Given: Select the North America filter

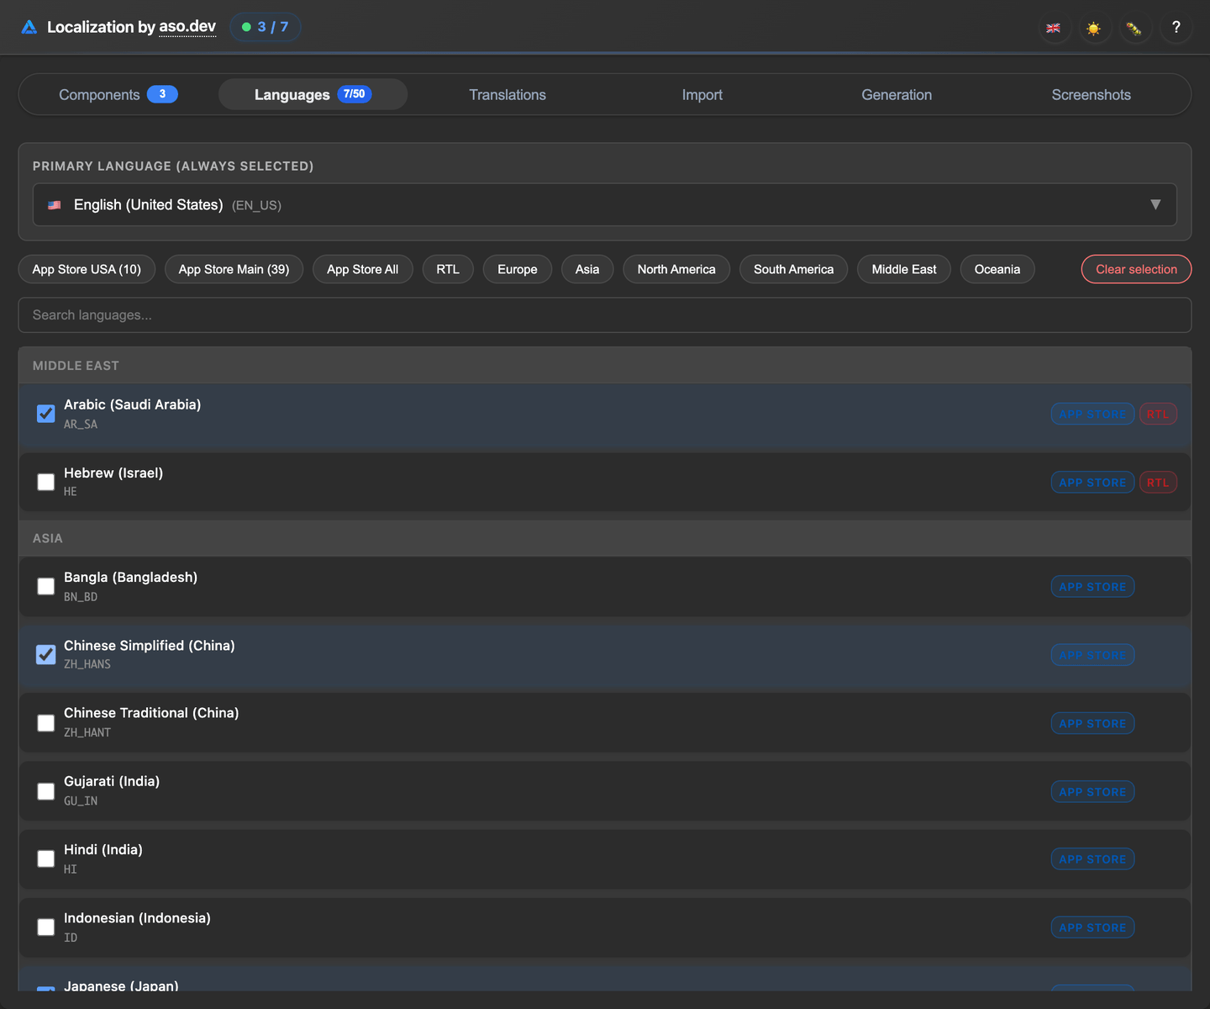Looking at the screenshot, I should [x=676, y=269].
